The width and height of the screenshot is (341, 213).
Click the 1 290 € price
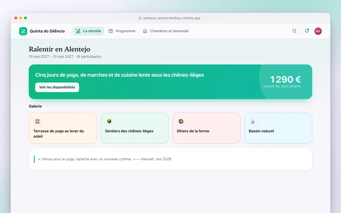click(286, 79)
